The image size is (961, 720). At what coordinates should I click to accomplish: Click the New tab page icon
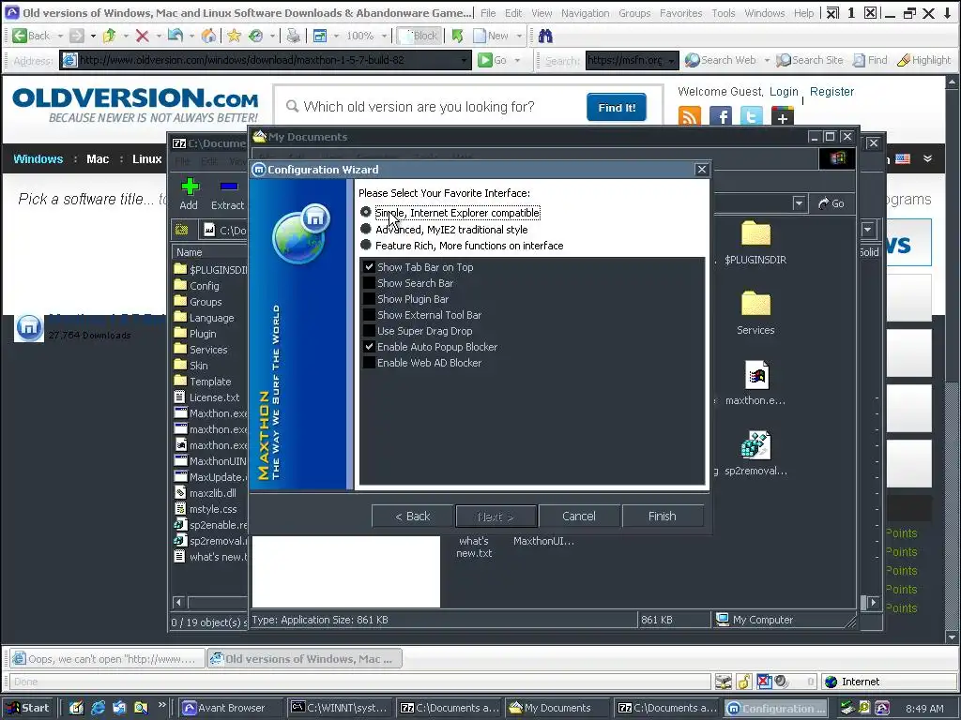point(480,36)
